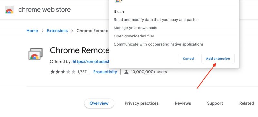Image resolution: width=258 pixels, height=117 pixels.
Task: Open the Support tab
Action: [215, 103]
